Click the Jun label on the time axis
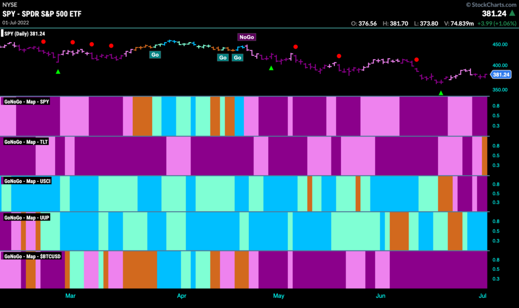This screenshot has width=519, height=308. 380,296
